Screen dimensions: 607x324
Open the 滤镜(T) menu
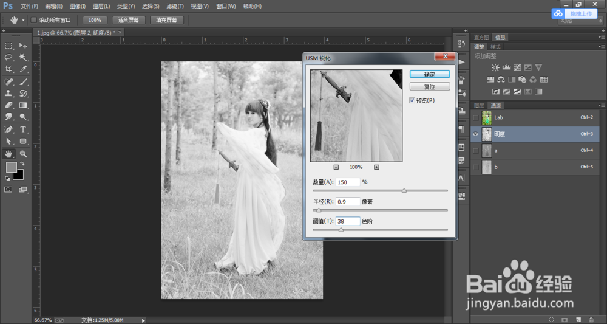(175, 6)
